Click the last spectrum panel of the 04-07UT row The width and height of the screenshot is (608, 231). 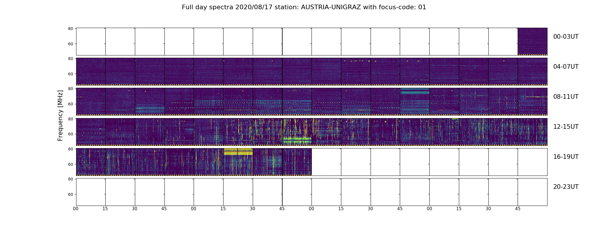[x=532, y=72]
